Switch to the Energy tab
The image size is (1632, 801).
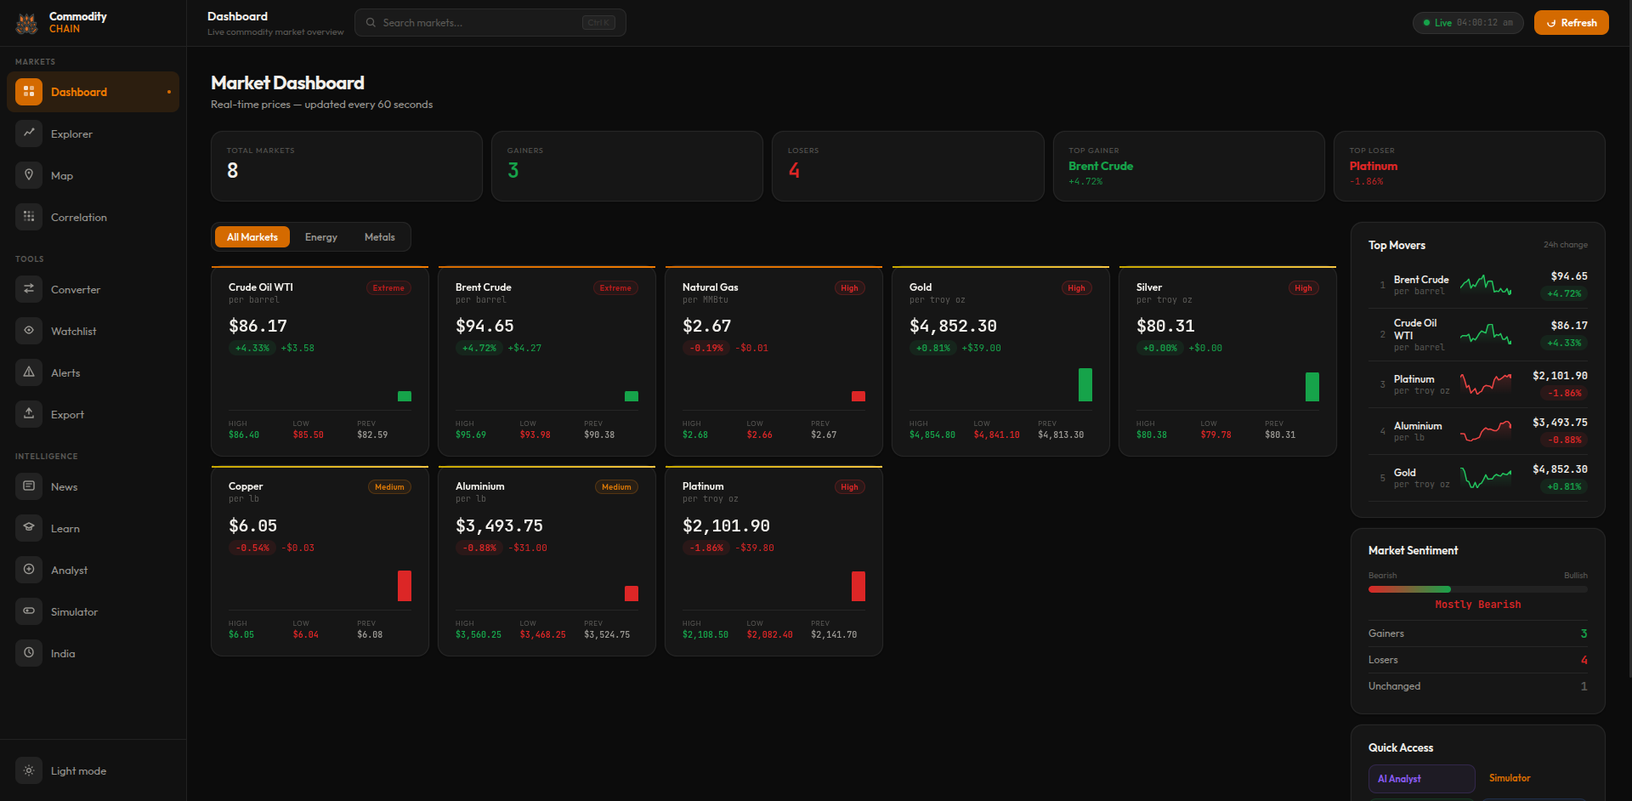tap(321, 237)
